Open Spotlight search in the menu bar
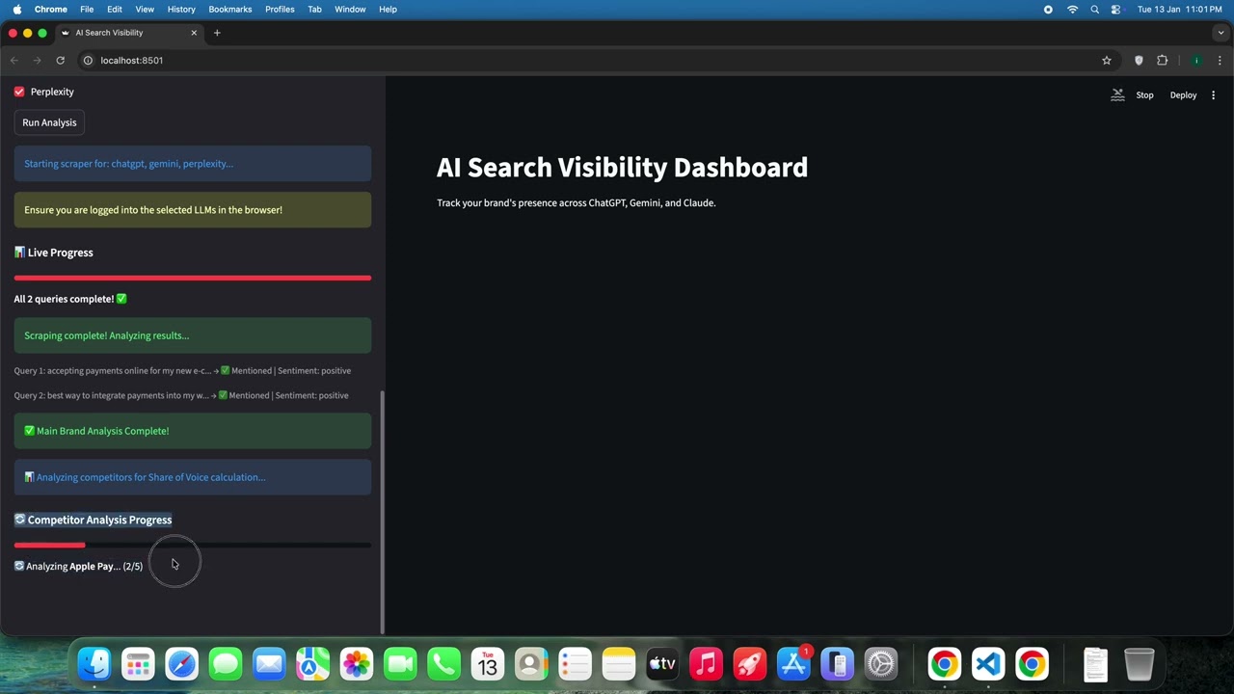 pyautogui.click(x=1094, y=9)
